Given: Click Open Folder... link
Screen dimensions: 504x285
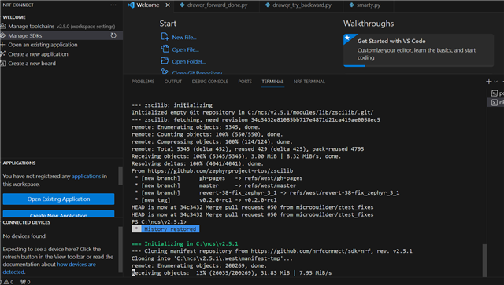Looking at the screenshot, I should point(189,61).
